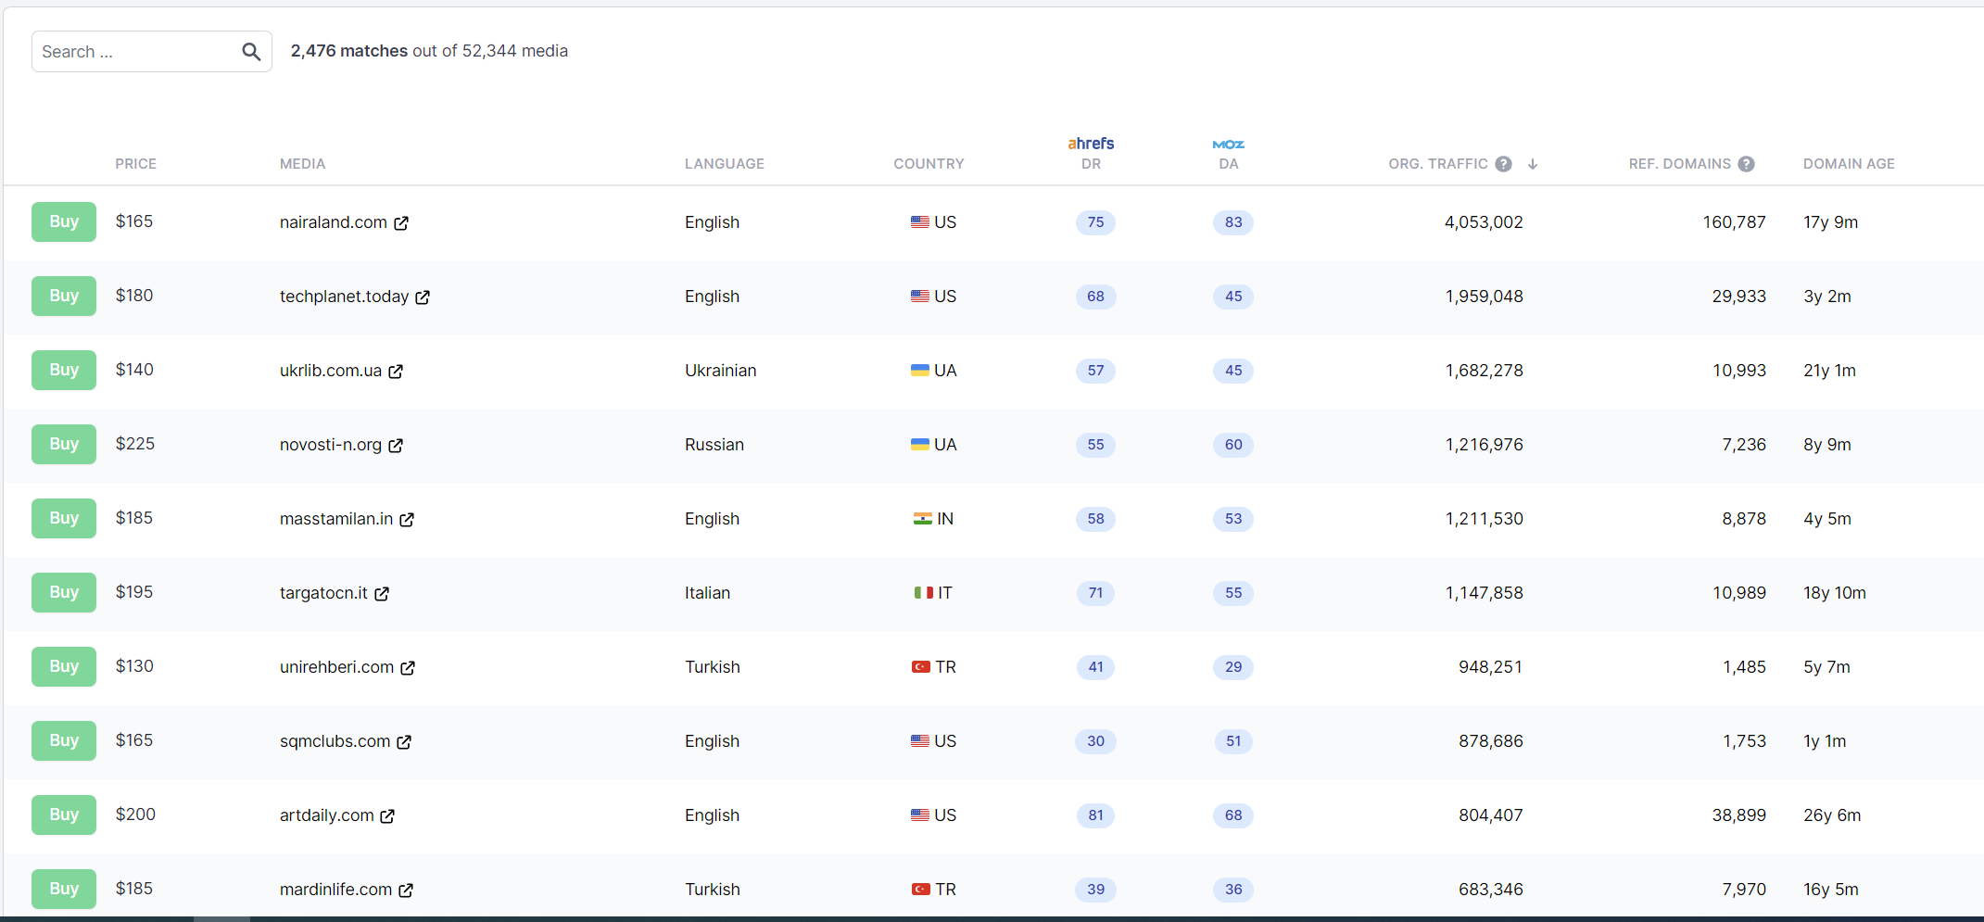Viewport: 1984px width, 922px height.
Task: Click the DR badge 81 for artdaily.com
Action: (1095, 815)
